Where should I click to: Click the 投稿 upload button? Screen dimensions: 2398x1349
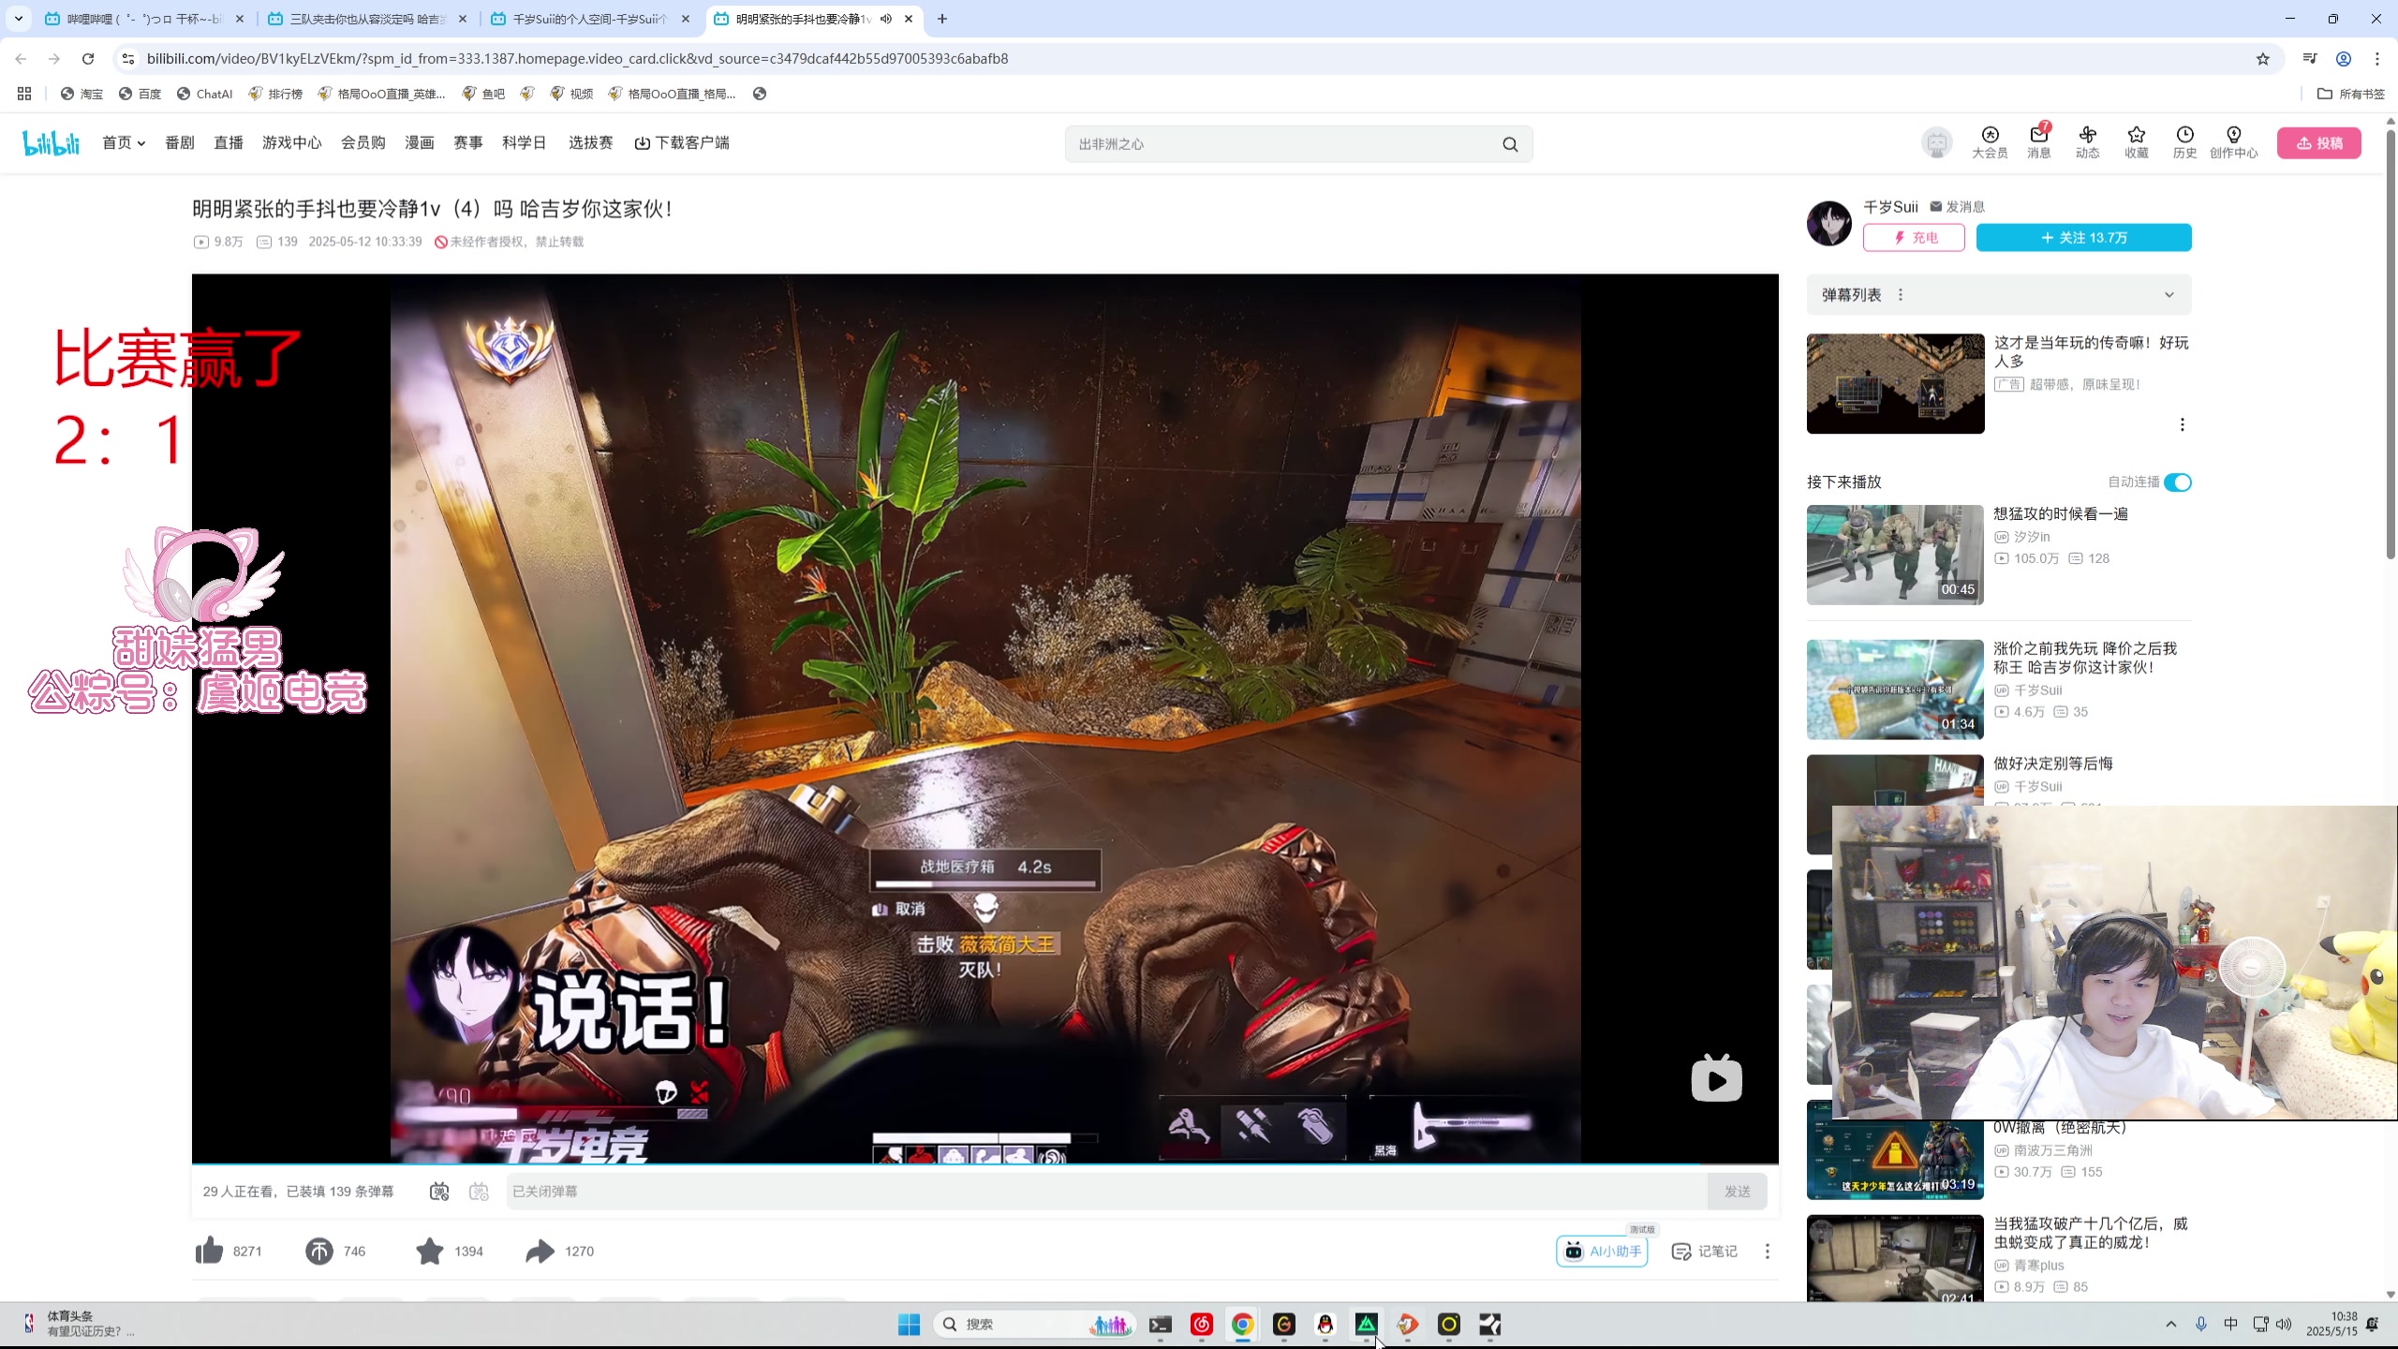click(x=2319, y=143)
